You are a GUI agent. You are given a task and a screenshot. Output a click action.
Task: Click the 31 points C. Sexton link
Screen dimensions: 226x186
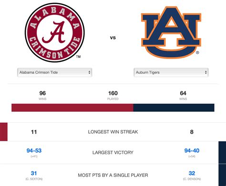click(34, 173)
